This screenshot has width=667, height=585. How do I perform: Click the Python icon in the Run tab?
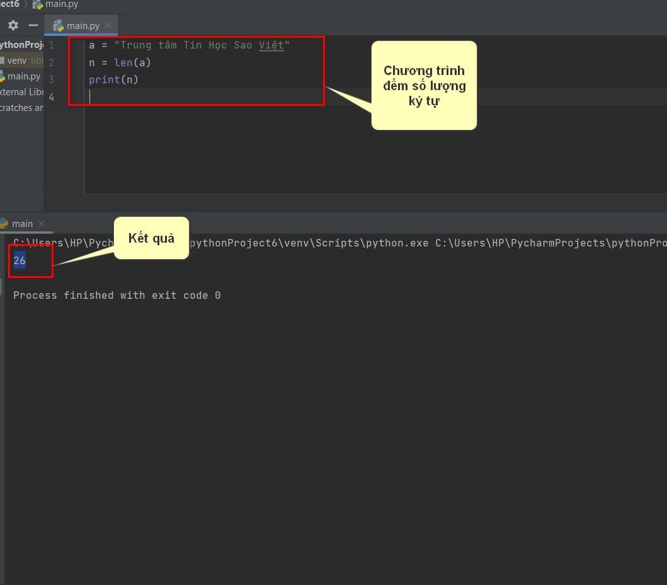(3, 224)
